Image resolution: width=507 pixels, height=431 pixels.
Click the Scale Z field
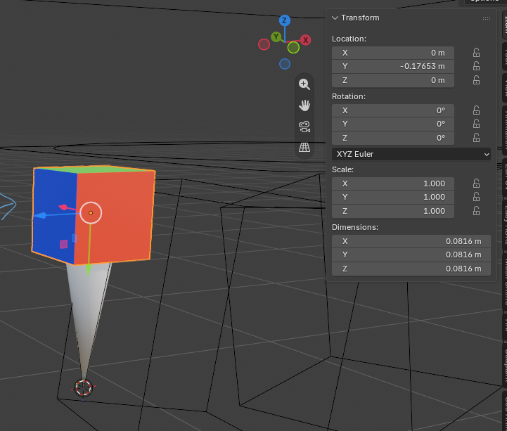[393, 211]
